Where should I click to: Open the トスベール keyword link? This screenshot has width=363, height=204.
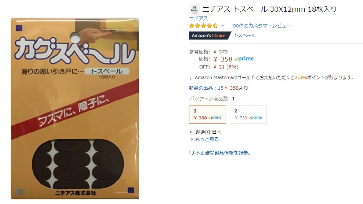click(245, 36)
